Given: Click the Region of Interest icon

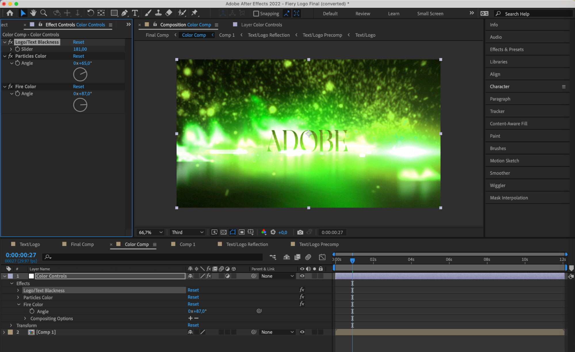Looking at the screenshot, I should pos(242,232).
